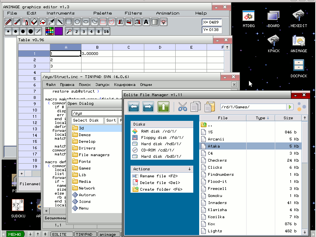Click the Eolite path field /rd/1/Games/
This screenshot has width=316, height=237.
tap(253, 107)
